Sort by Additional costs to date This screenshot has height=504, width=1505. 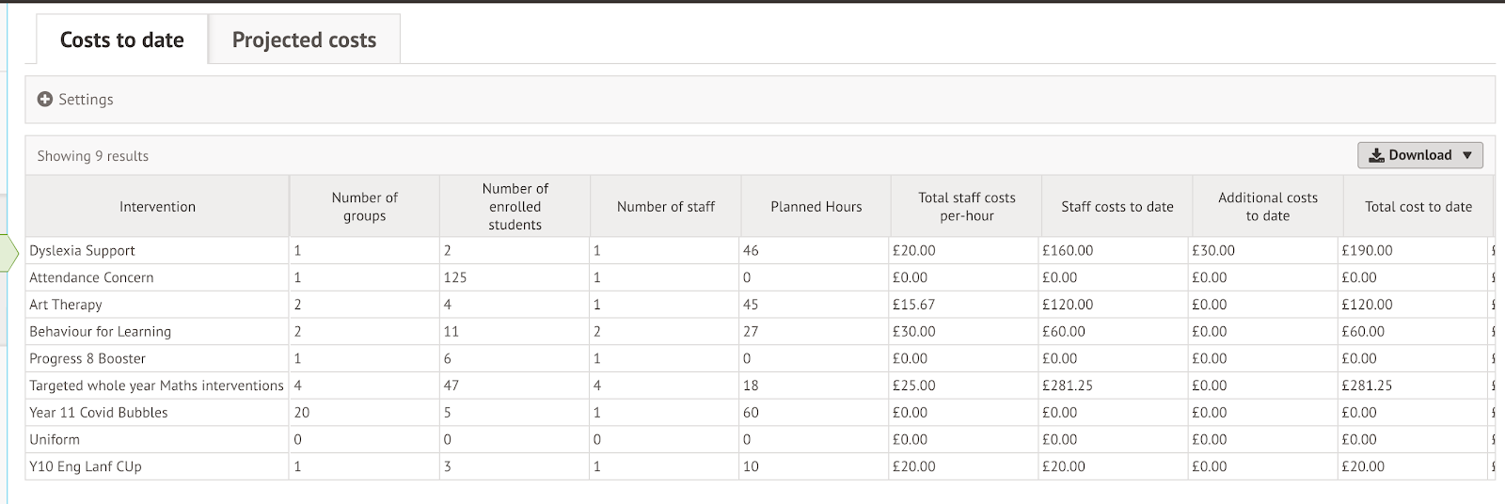click(1267, 206)
